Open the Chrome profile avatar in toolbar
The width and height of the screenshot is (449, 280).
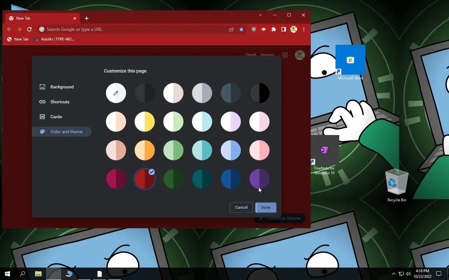point(294,29)
